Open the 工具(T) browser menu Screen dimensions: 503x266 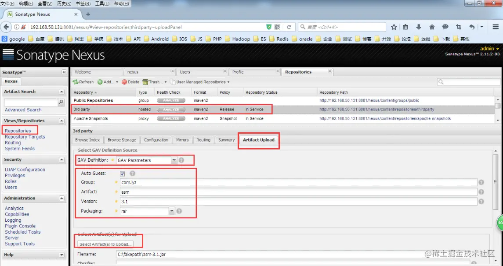(102, 4)
